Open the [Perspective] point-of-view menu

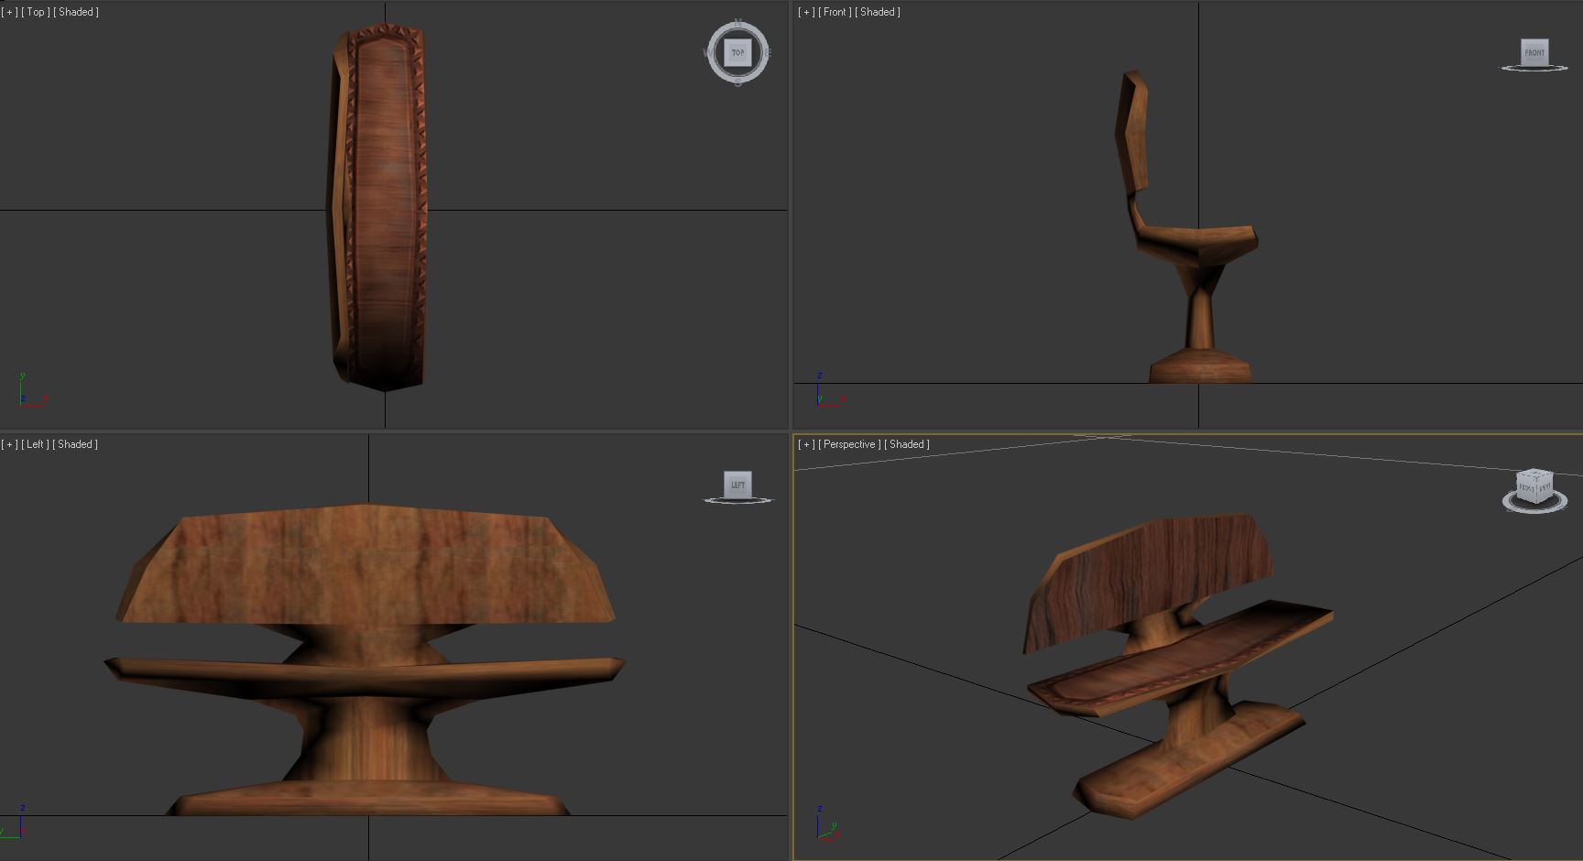pyautogui.click(x=850, y=444)
